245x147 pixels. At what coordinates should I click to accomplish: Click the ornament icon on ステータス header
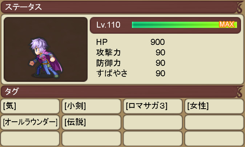240,7
